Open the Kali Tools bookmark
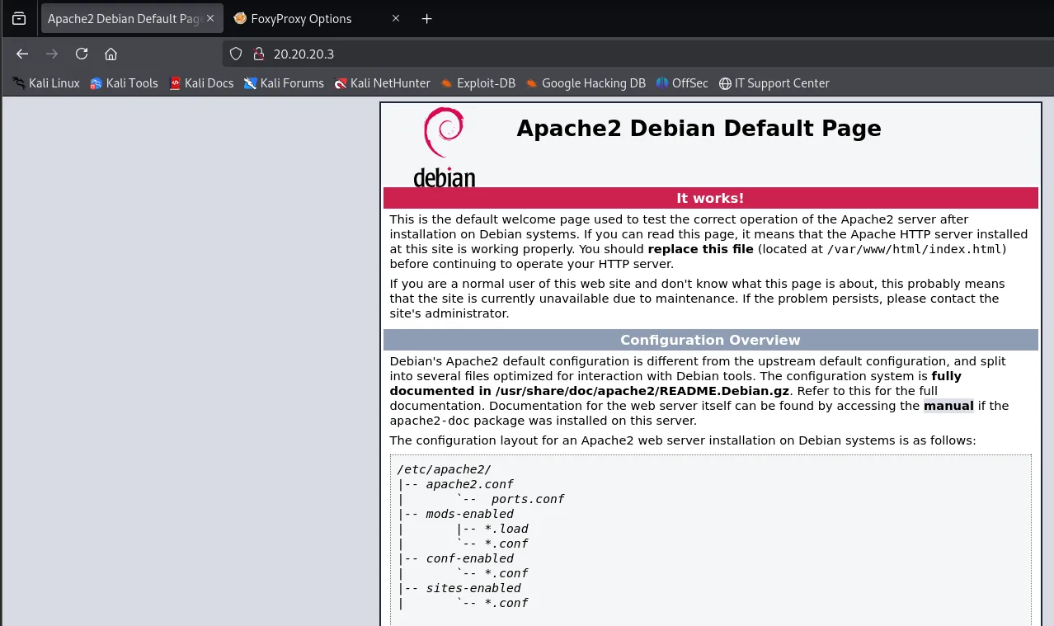Image resolution: width=1054 pixels, height=626 pixels. point(124,83)
